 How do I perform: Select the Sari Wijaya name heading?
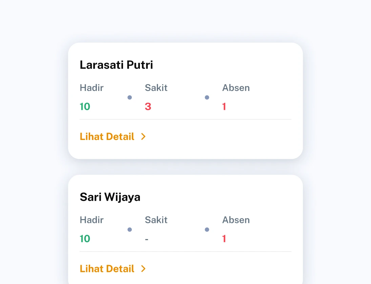(110, 197)
